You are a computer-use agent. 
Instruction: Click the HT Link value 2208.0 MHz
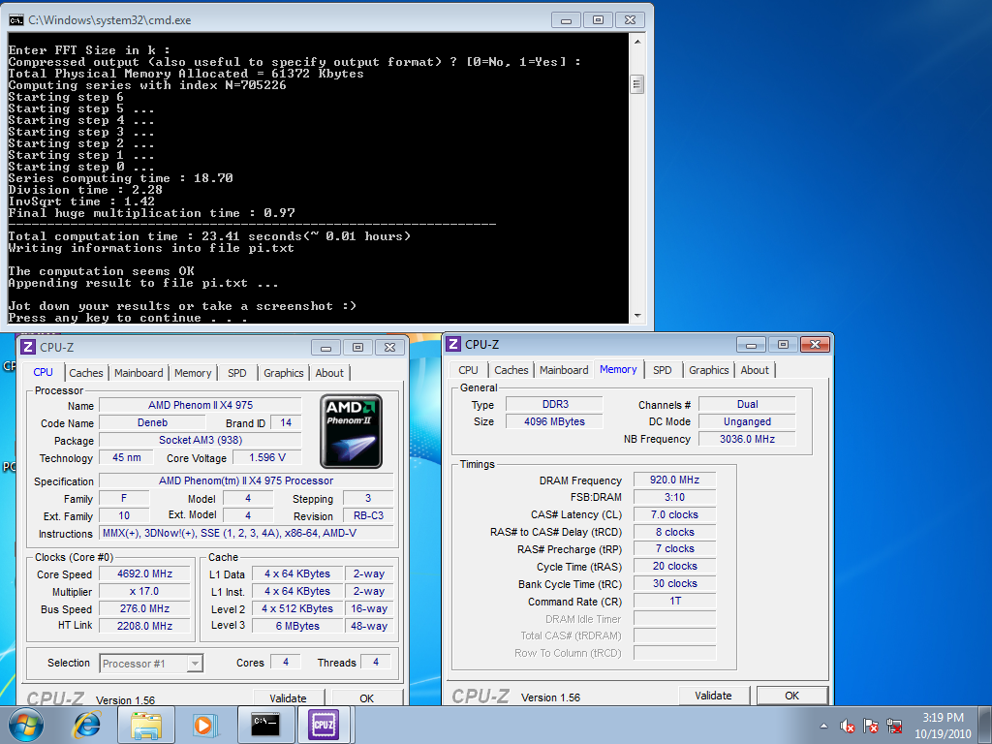pyautogui.click(x=145, y=626)
